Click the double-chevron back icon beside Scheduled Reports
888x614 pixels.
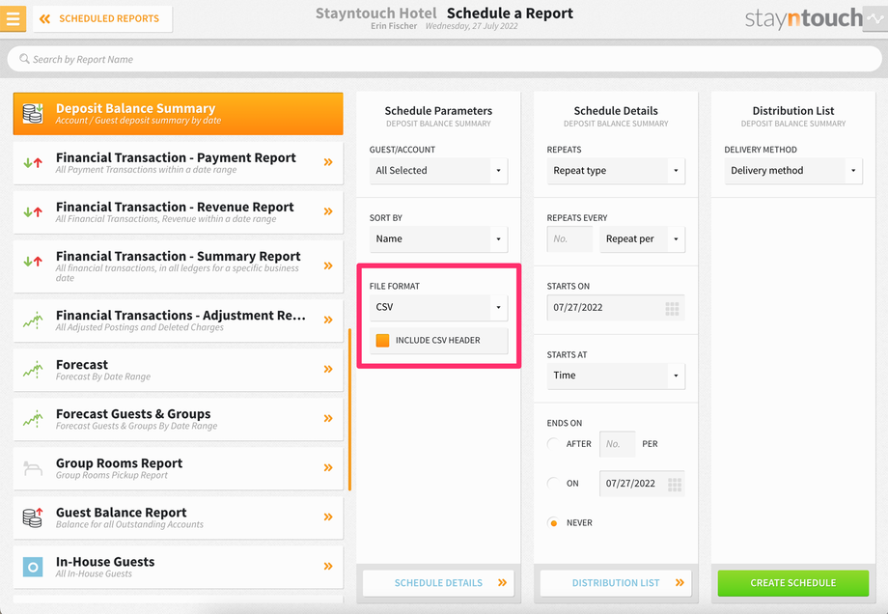coord(44,18)
